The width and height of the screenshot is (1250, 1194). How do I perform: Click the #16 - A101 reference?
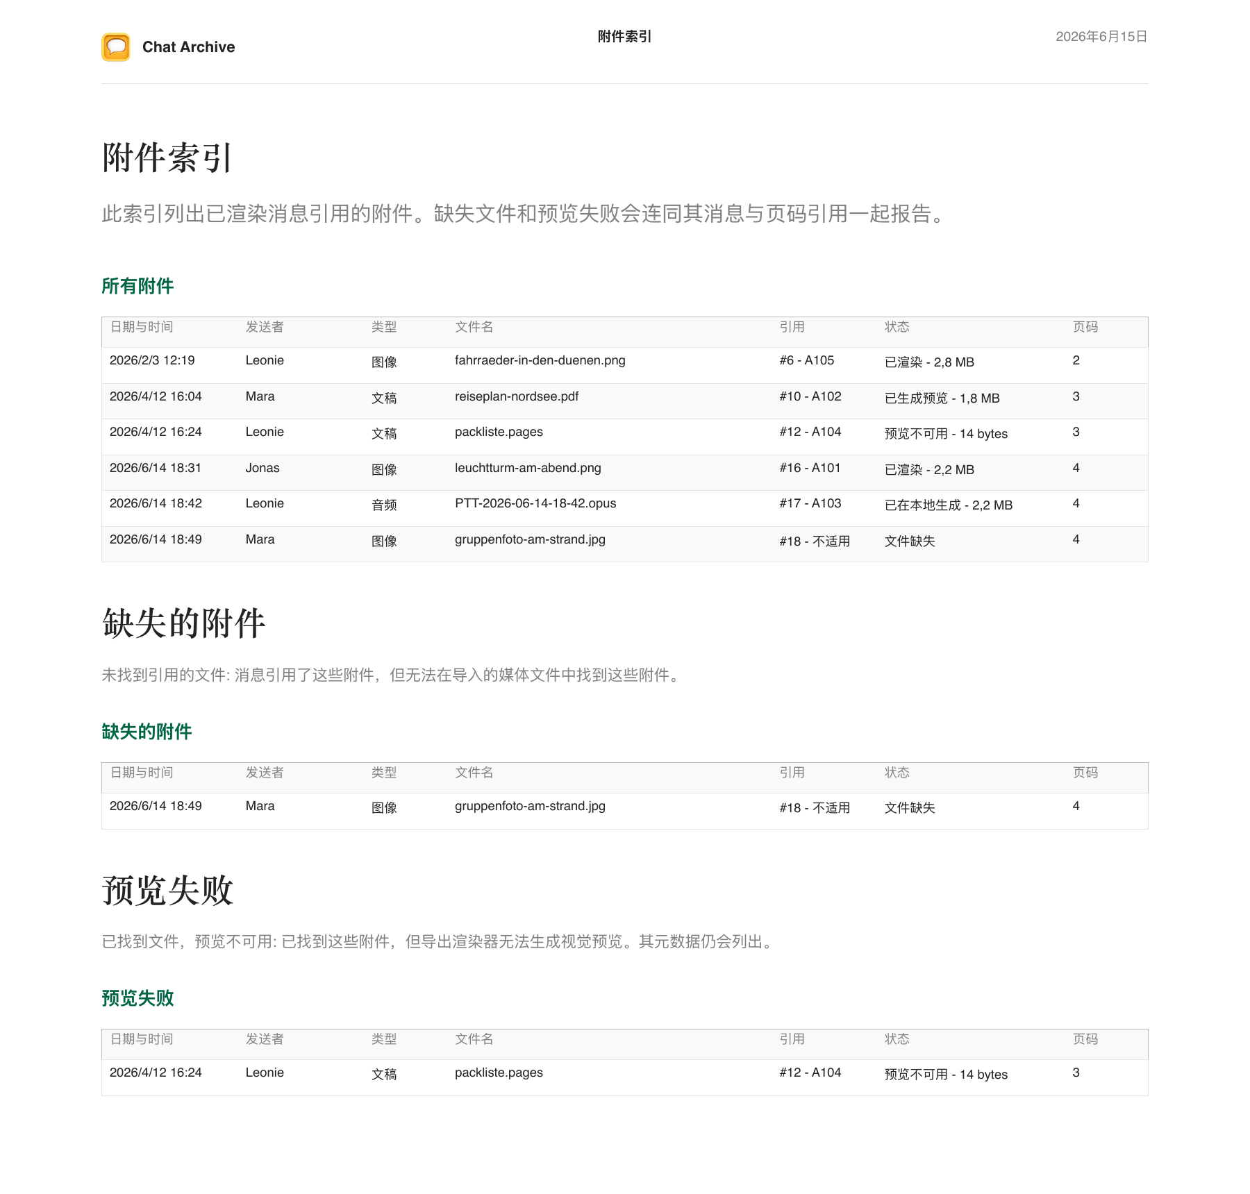[810, 469]
